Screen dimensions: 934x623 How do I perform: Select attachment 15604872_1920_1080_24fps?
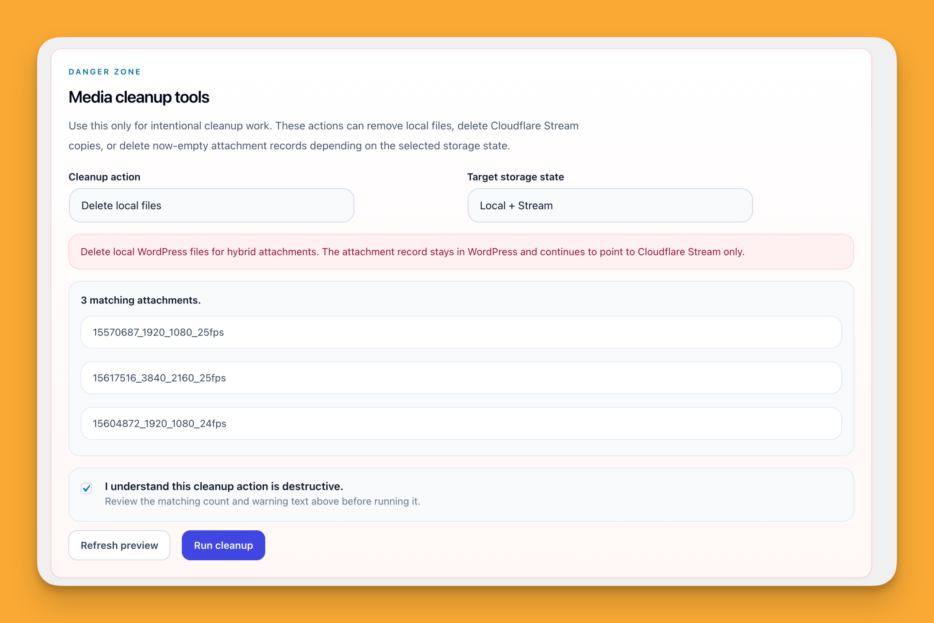tap(461, 423)
